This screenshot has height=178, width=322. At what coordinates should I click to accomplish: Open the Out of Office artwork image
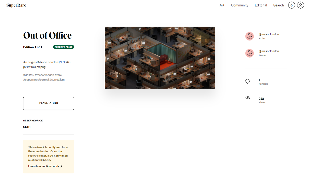160,58
